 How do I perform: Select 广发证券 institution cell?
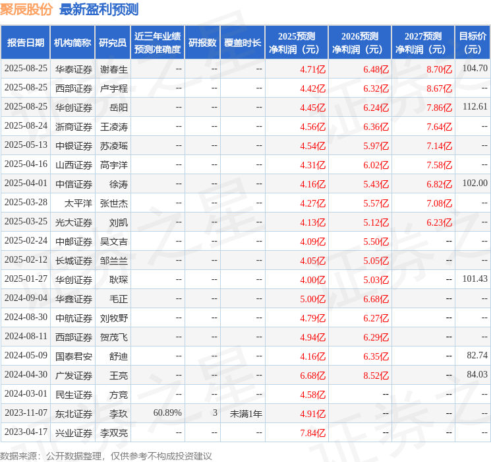pyautogui.click(x=74, y=376)
